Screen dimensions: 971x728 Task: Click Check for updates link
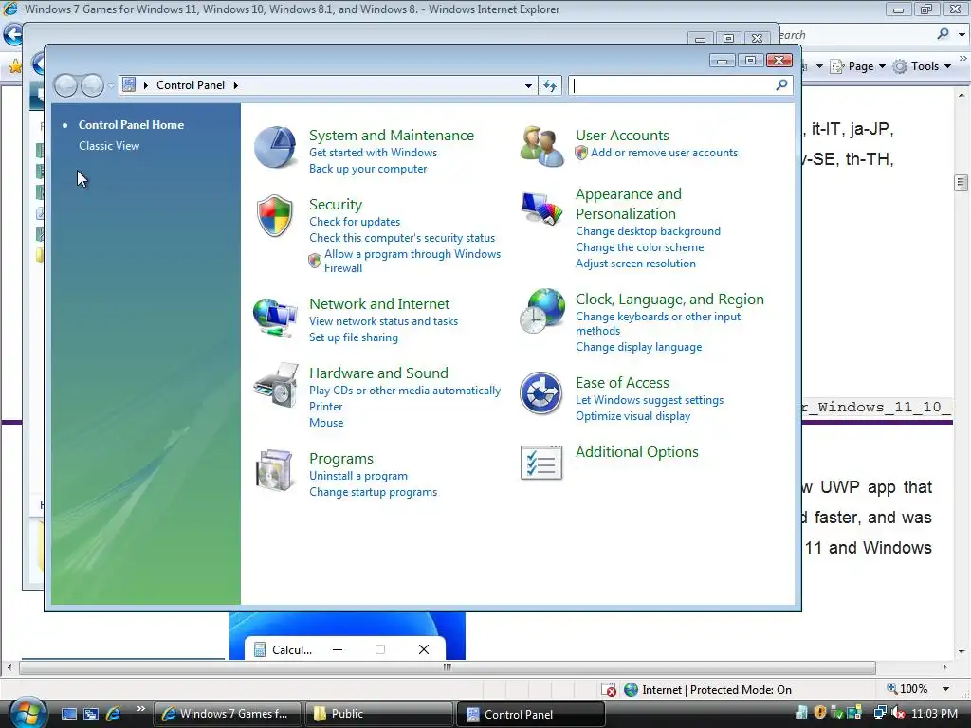click(x=355, y=222)
